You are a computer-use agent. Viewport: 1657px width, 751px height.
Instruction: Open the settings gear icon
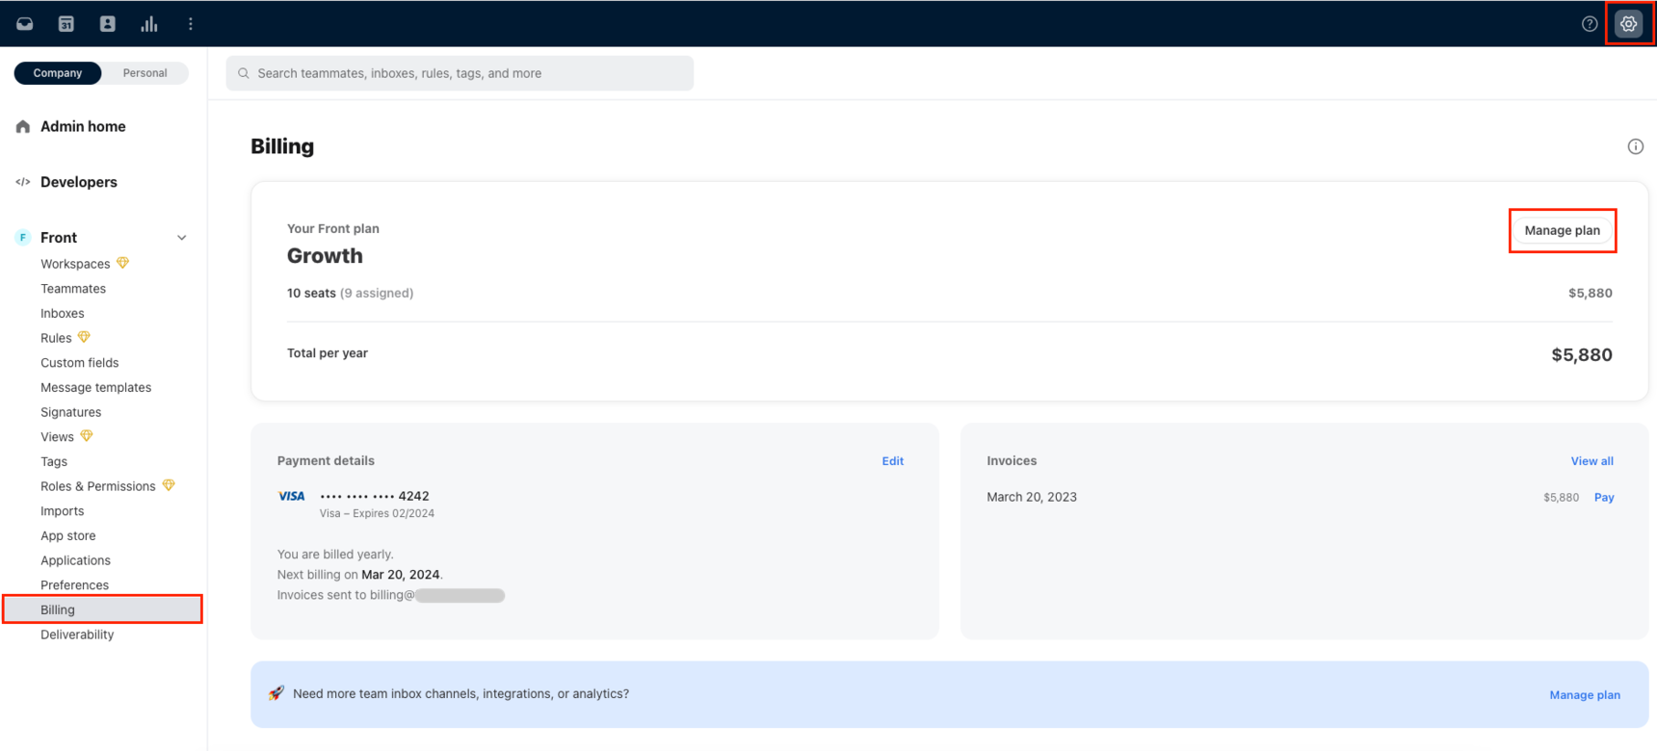1629,24
